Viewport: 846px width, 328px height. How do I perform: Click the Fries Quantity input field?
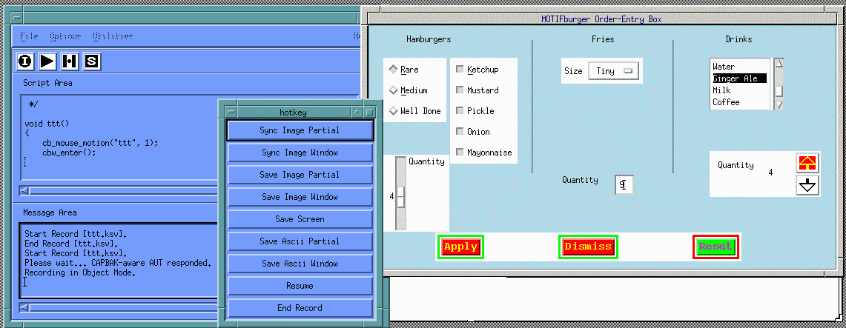point(624,185)
